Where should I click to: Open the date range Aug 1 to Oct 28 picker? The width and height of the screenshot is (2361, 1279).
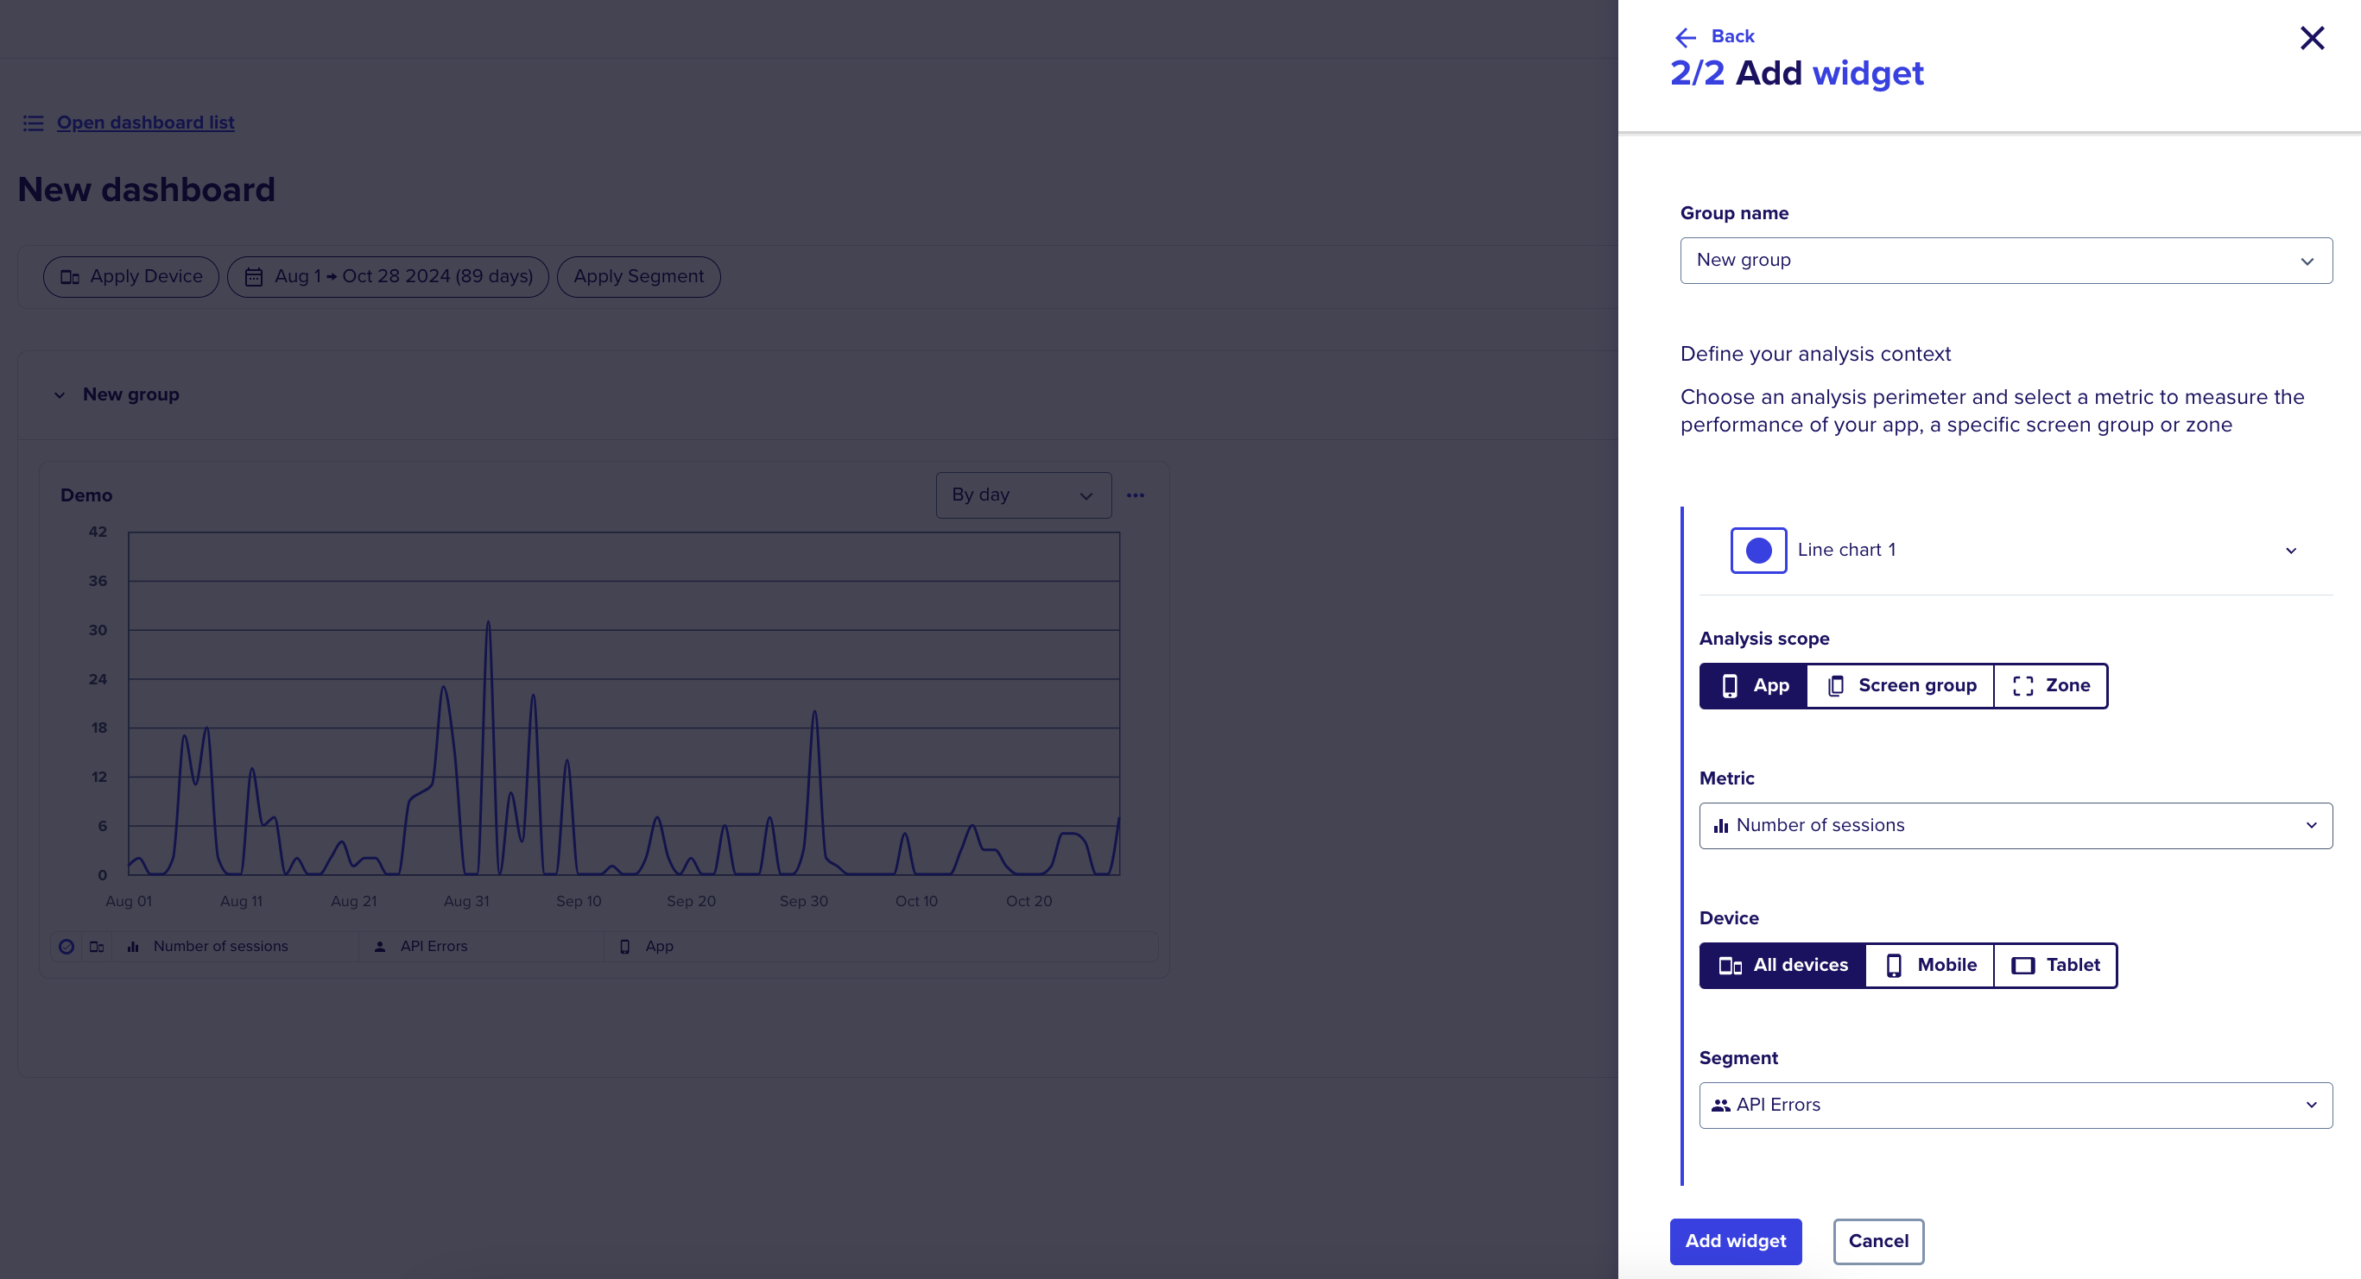388,277
